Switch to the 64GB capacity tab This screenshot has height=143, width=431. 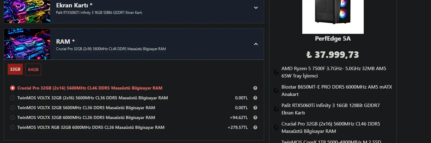(x=33, y=70)
